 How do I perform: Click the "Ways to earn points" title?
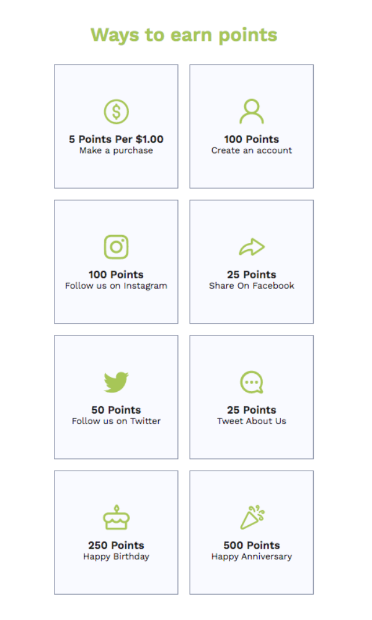pyautogui.click(x=184, y=35)
